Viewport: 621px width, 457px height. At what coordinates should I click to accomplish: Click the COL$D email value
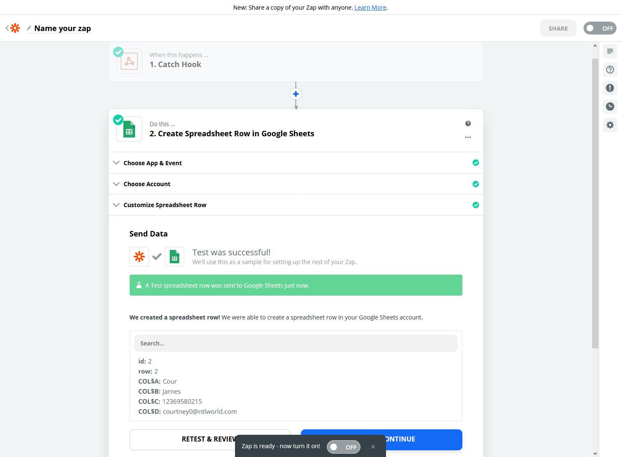200,412
